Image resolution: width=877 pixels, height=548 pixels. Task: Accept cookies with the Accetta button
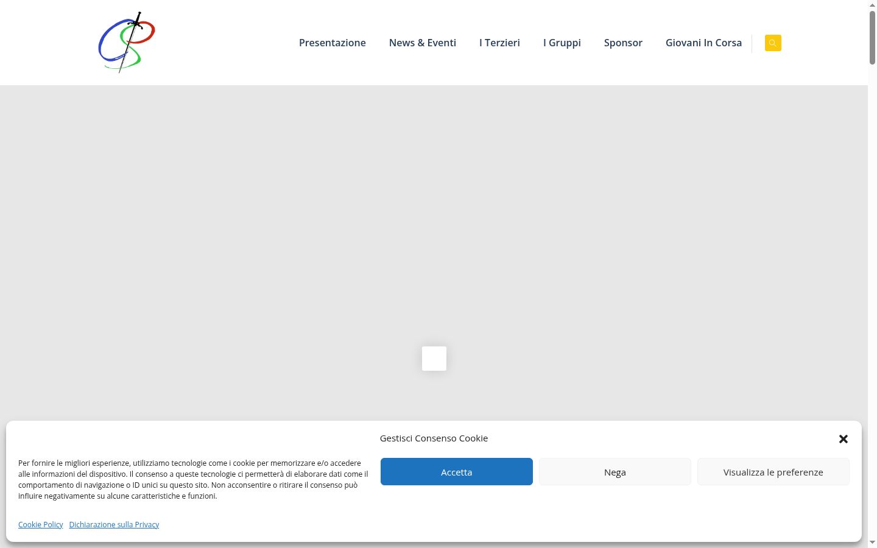[457, 472]
